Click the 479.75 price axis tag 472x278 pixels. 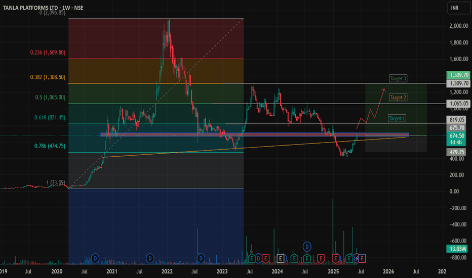click(x=457, y=152)
